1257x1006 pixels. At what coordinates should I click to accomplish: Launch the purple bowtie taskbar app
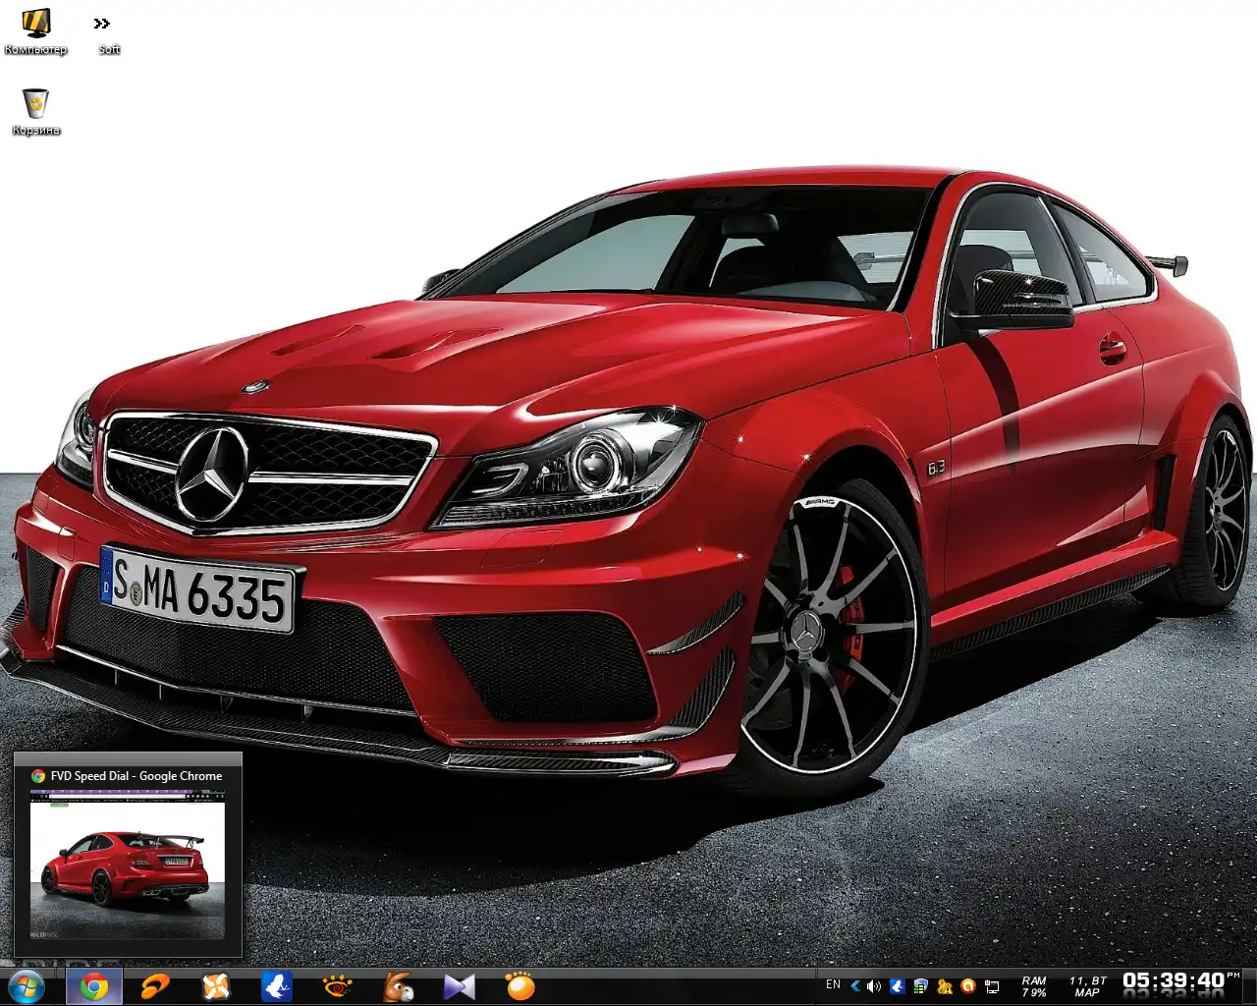point(459,985)
